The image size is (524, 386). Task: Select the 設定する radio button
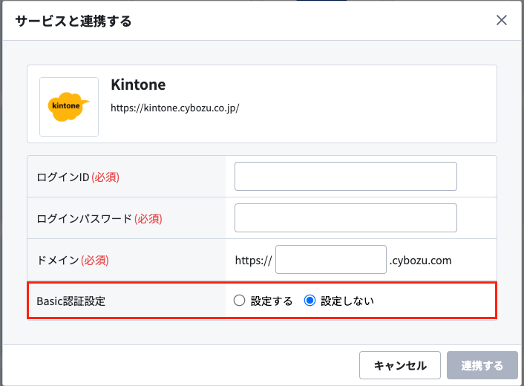coord(239,301)
